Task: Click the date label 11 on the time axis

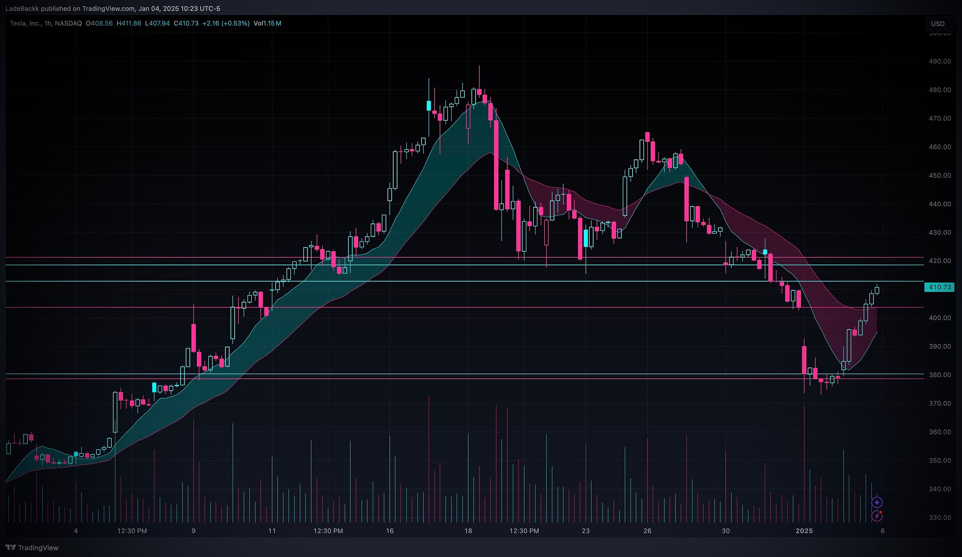Action: 272,531
